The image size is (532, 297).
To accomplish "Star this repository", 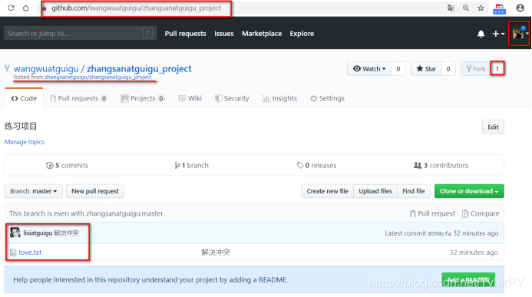I will click(x=426, y=69).
